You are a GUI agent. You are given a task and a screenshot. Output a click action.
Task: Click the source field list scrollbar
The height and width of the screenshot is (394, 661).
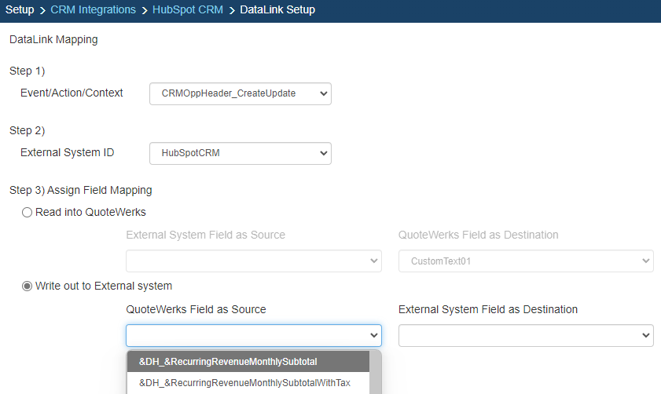376,373
